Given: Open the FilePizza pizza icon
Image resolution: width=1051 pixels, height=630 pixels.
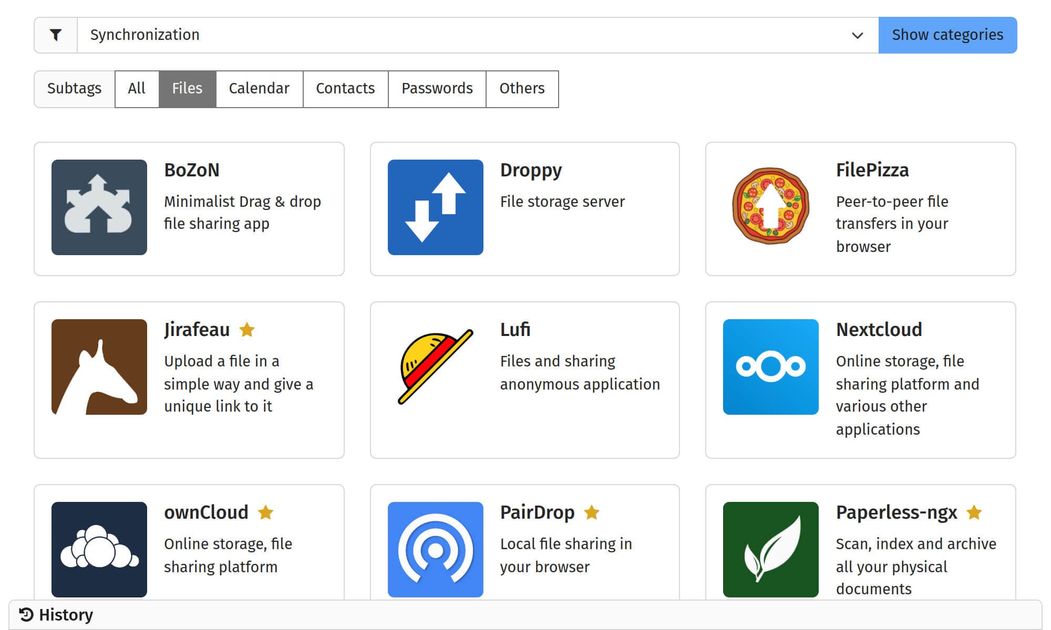Looking at the screenshot, I should tap(770, 206).
